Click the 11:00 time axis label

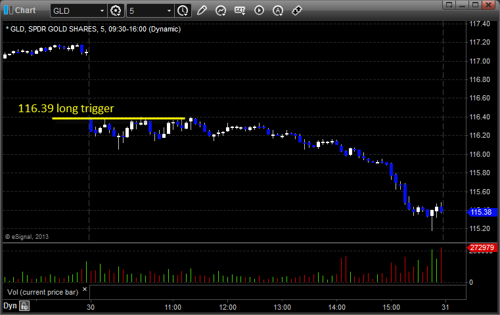point(173,307)
